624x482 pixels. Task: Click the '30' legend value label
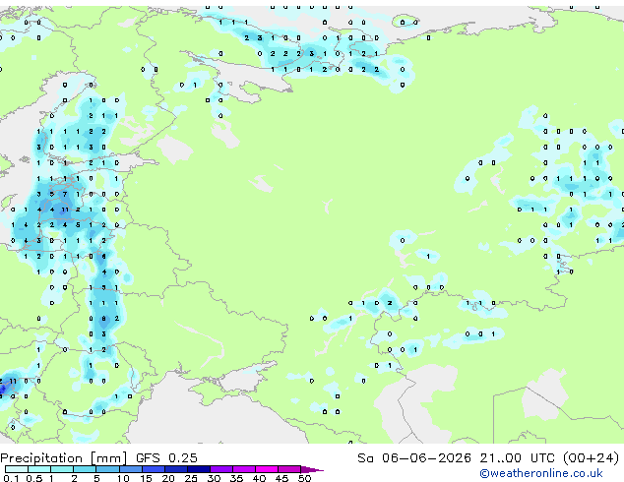pyautogui.click(x=214, y=478)
